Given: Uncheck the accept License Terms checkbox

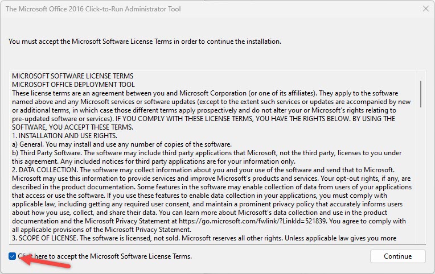Looking at the screenshot, I should tap(13, 256).
